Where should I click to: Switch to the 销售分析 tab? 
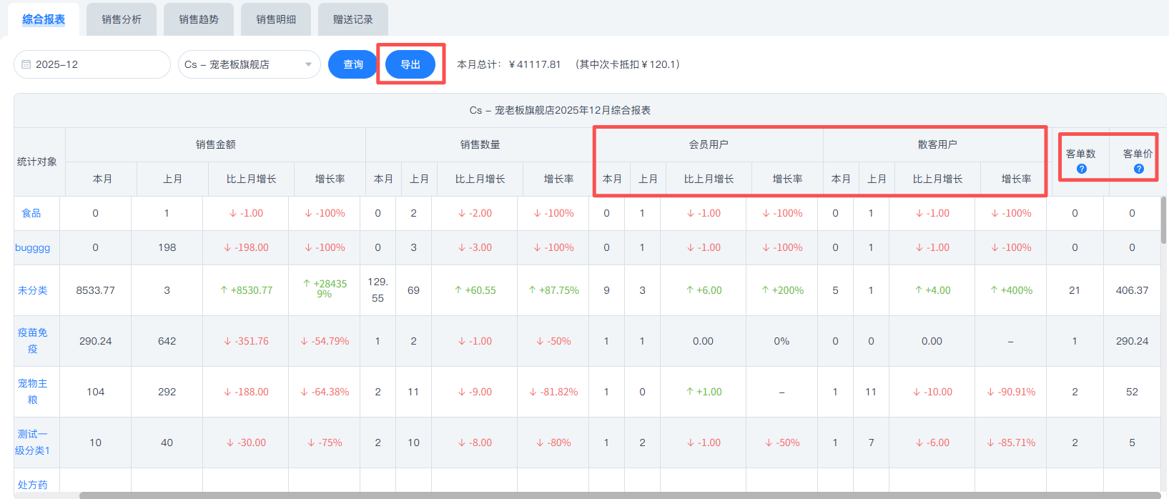122,19
